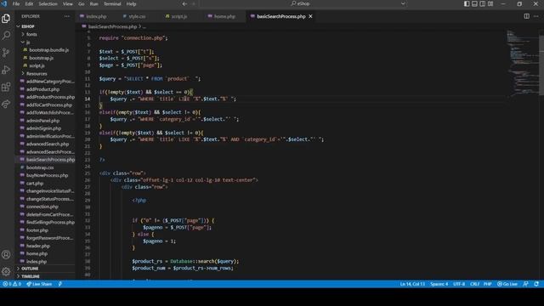This screenshot has width=544, height=306.
Task: Open addProductProcess.php in the Explorer
Action: coord(50,97)
